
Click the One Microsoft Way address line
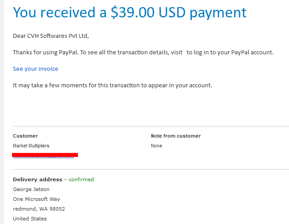coord(37,199)
